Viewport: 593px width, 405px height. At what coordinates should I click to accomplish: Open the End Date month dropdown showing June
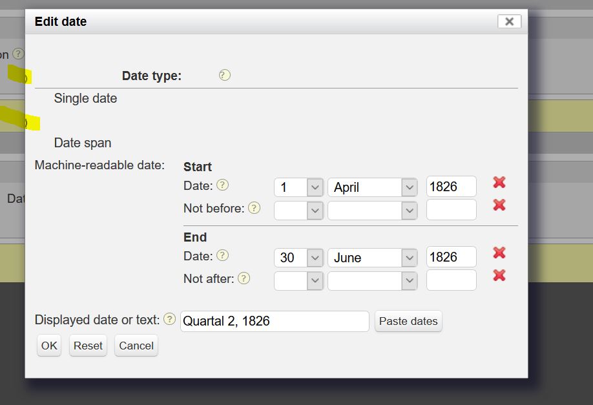tap(373, 258)
